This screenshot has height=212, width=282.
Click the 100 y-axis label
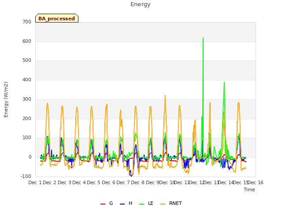[27, 138]
